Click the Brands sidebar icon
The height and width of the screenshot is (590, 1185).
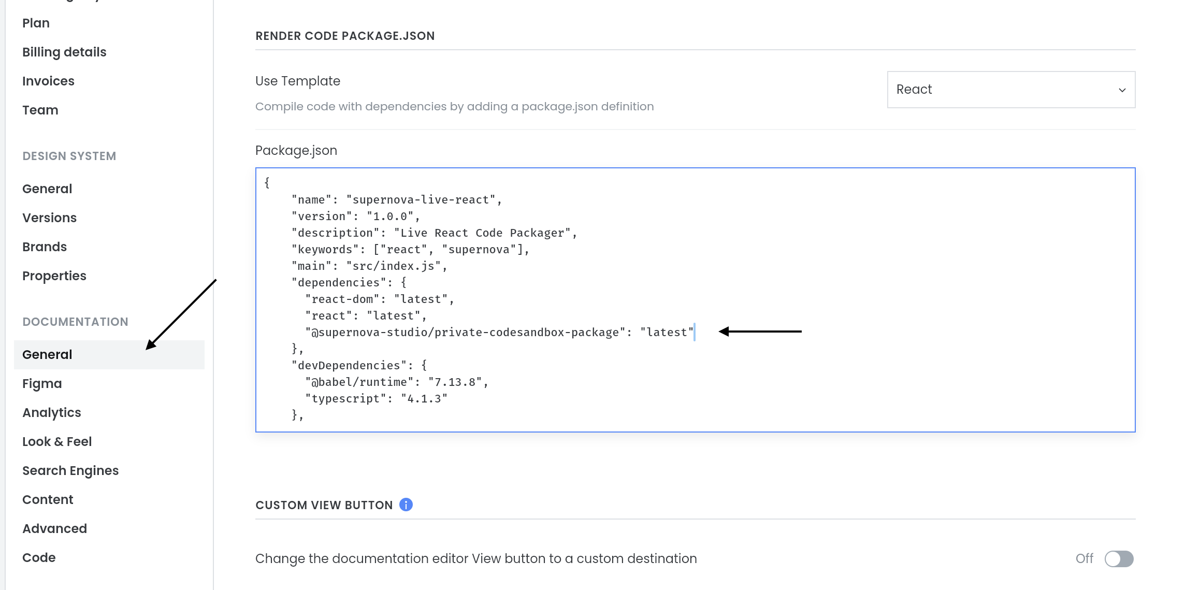(44, 246)
